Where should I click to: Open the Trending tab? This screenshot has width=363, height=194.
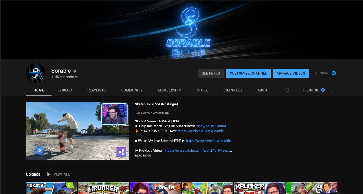pos(311,90)
